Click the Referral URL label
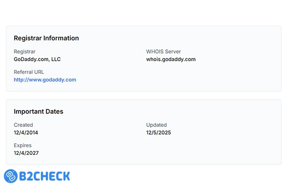 coord(29,72)
